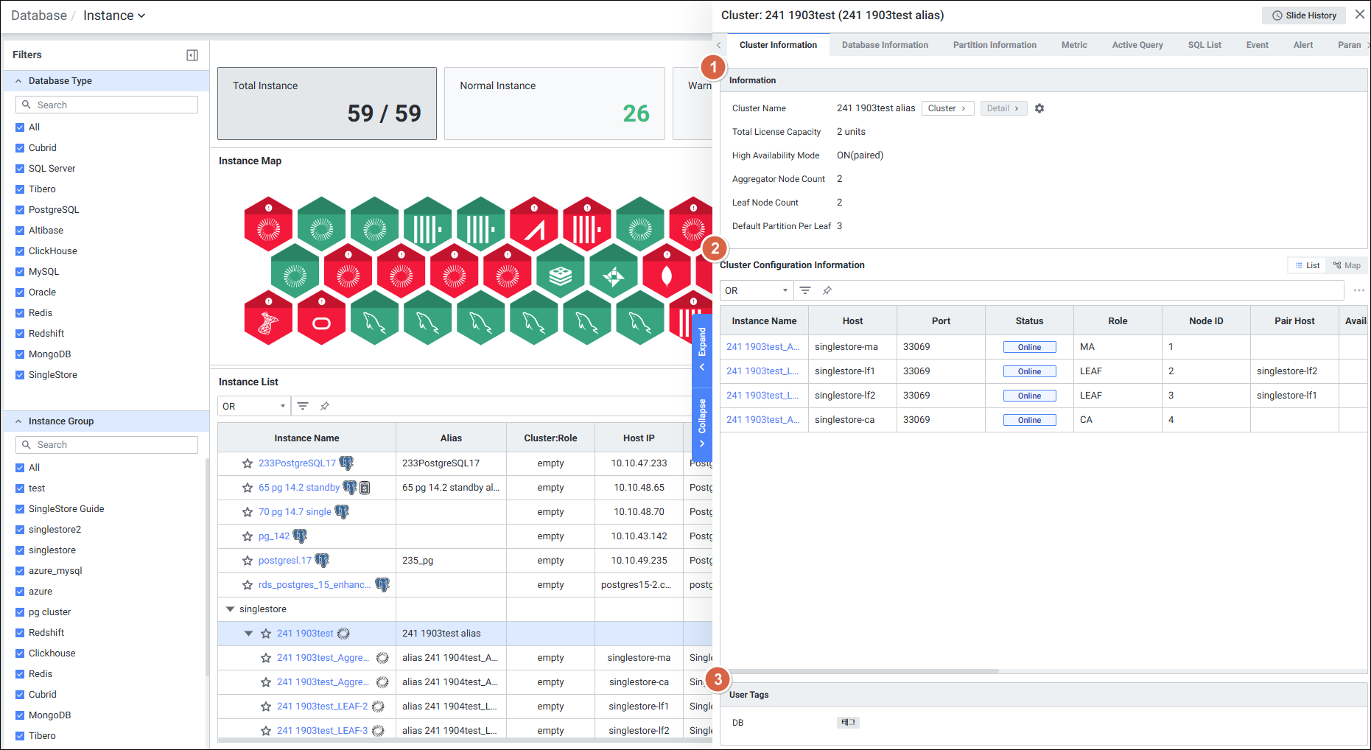Click the Database Type search field
This screenshot has width=1371, height=750.
pos(107,105)
